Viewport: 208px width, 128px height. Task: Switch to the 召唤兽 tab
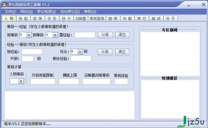[x=81, y=18]
